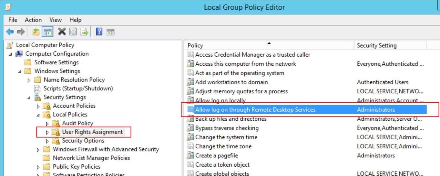
Task: Open the File menu
Action: pos(13,20)
